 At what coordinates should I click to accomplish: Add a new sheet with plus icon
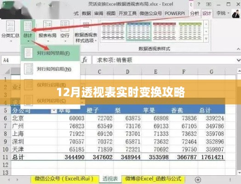pos(198,179)
